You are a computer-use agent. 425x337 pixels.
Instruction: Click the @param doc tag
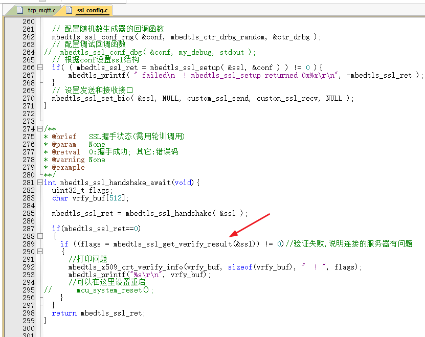coord(64,144)
